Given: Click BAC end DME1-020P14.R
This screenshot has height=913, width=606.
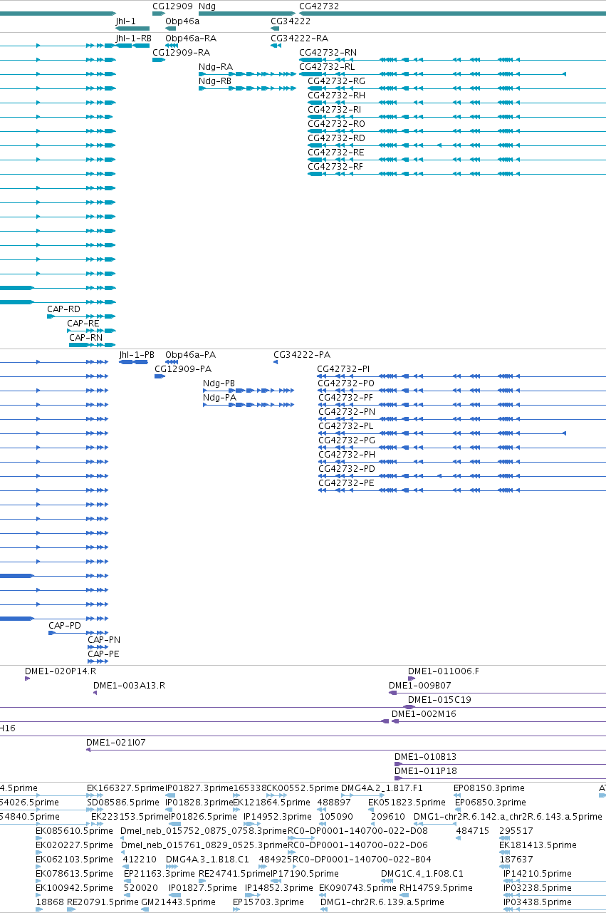Looking at the screenshot, I should [x=61, y=671].
